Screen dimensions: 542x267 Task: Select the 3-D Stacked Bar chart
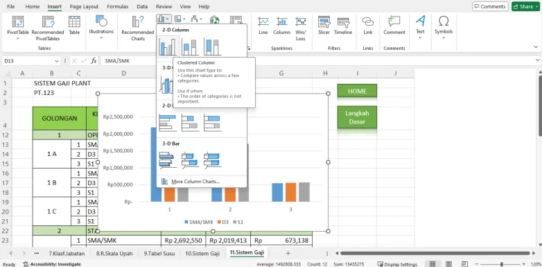coord(190,160)
